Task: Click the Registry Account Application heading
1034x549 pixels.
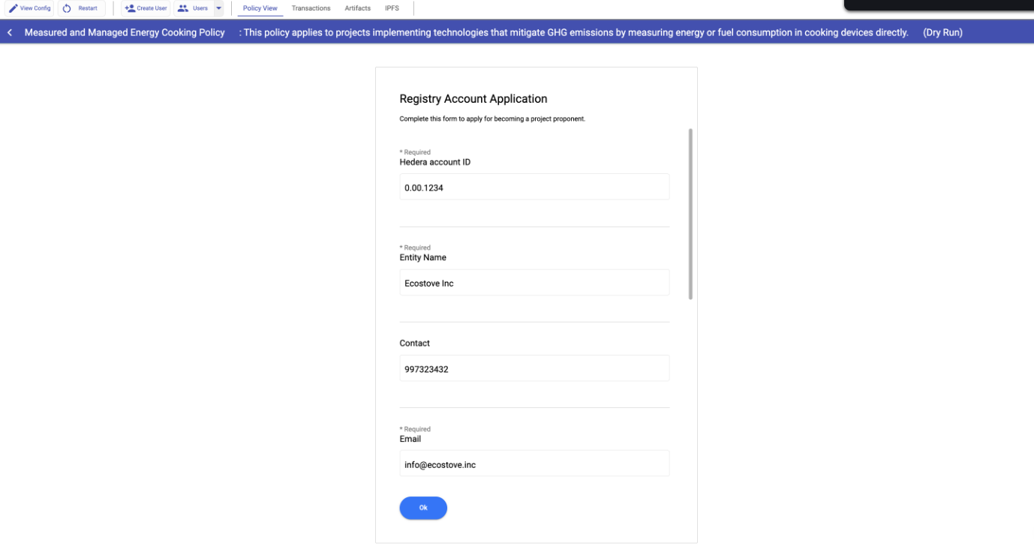Action: pos(473,99)
